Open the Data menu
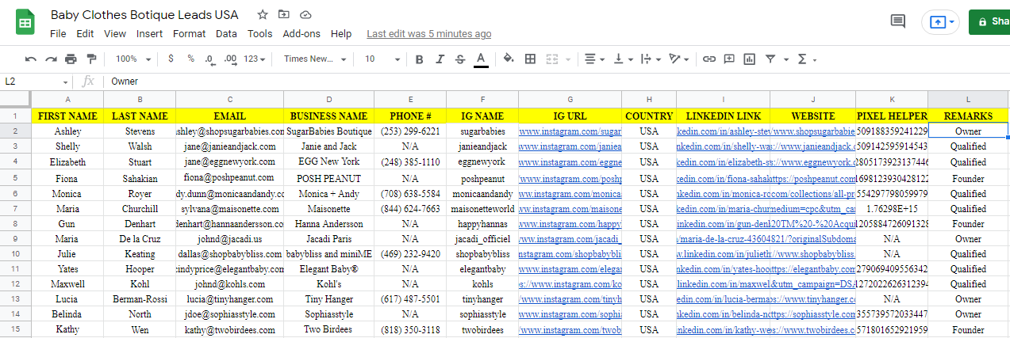Viewport: 1010px width, 338px height. click(226, 34)
